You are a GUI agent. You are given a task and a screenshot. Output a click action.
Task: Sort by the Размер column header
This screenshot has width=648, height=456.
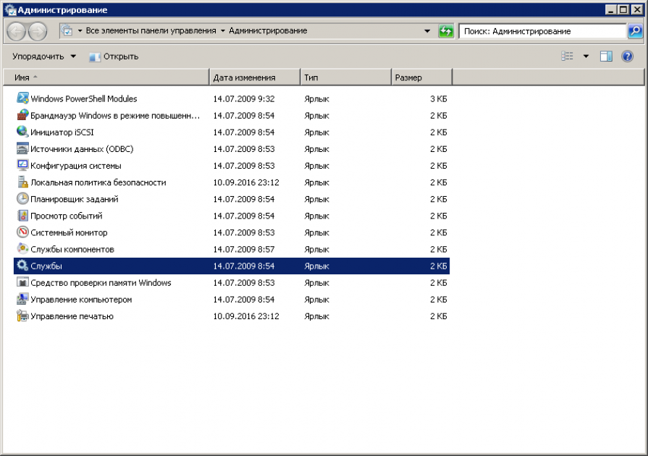pos(408,77)
